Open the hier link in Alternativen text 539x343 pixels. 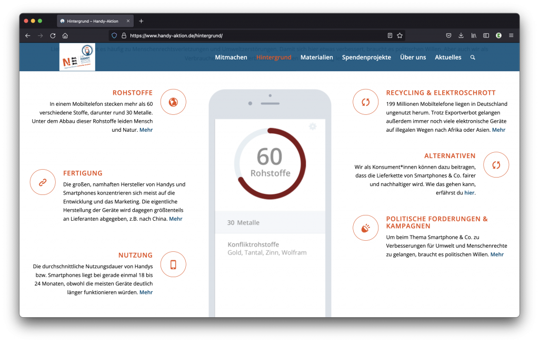tap(469, 192)
